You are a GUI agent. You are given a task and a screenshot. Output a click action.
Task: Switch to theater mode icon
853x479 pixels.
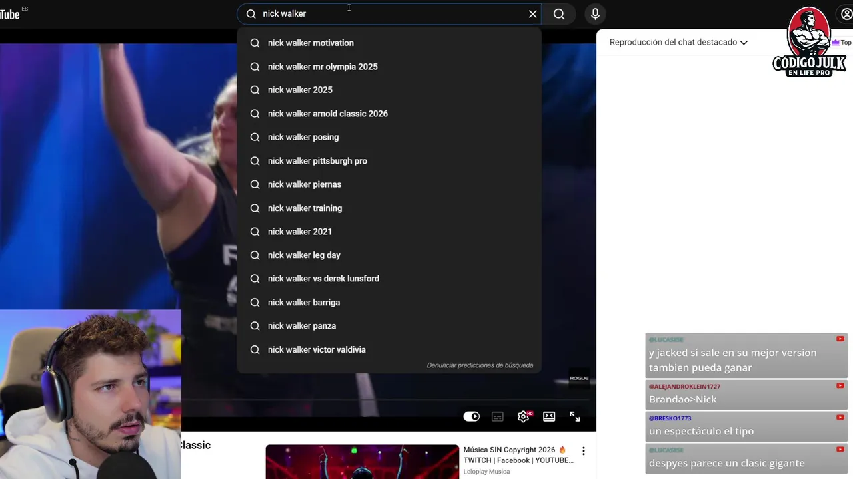(549, 416)
